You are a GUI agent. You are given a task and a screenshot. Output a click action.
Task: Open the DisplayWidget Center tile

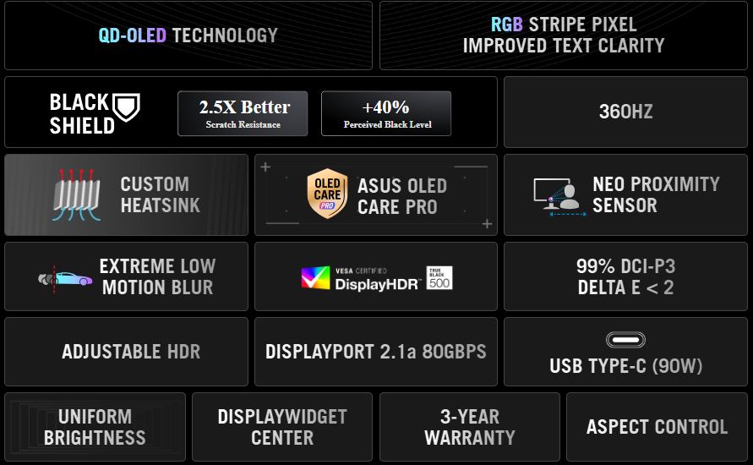[x=282, y=427]
